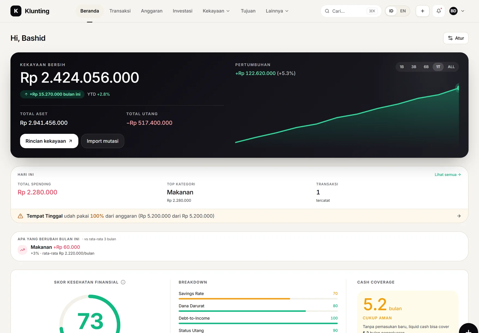Open Rincian kekayaan details

49,141
